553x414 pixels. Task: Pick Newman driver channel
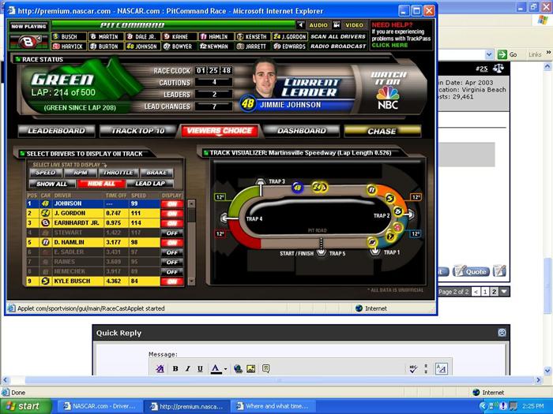[216, 46]
